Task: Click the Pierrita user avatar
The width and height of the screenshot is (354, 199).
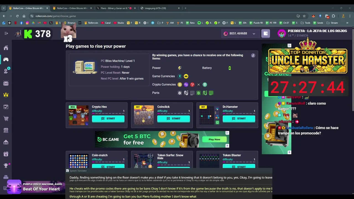Action: point(282,33)
